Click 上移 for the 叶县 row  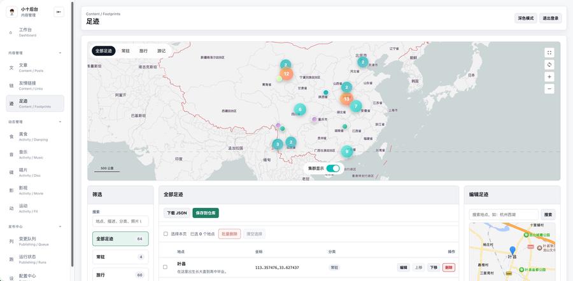click(x=418, y=268)
